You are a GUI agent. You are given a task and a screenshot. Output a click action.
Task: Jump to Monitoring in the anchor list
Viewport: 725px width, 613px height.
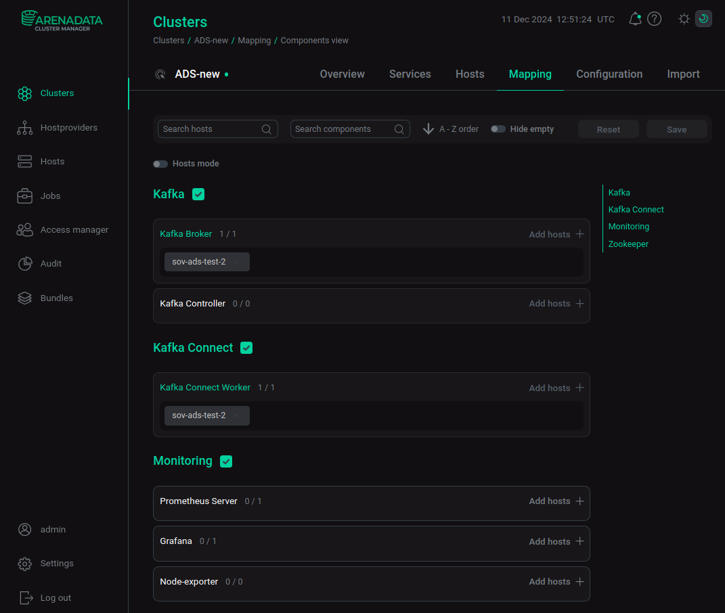629,227
